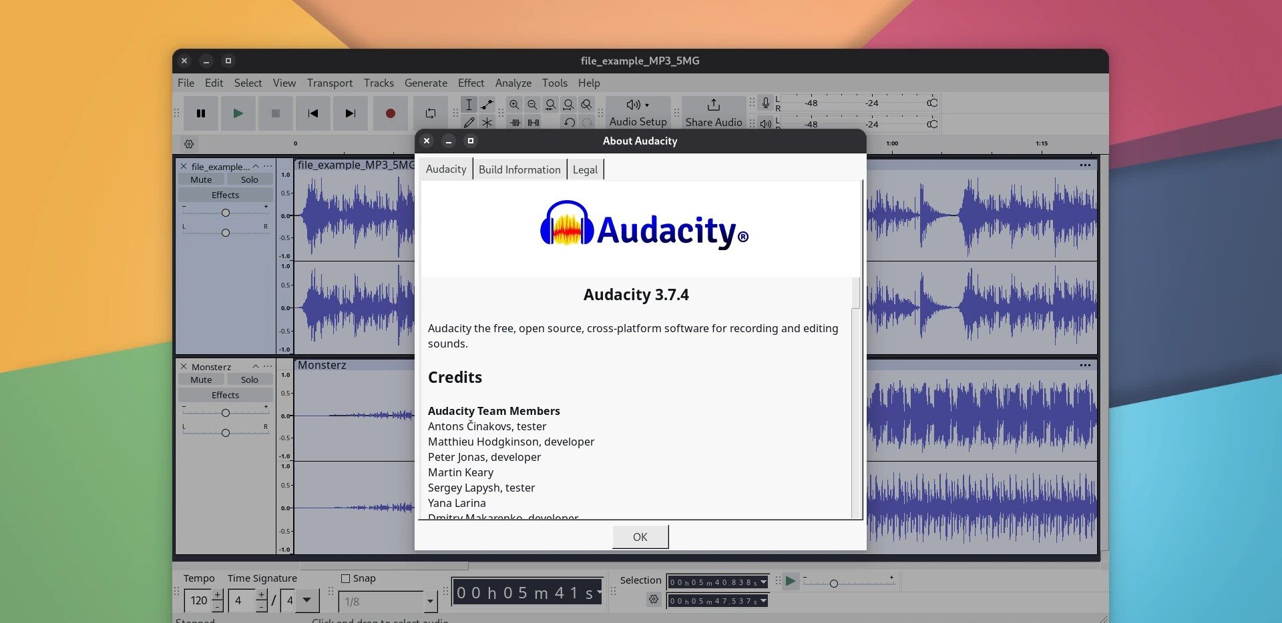
Task: Collapse the file_example track with chevron
Action: point(255,166)
